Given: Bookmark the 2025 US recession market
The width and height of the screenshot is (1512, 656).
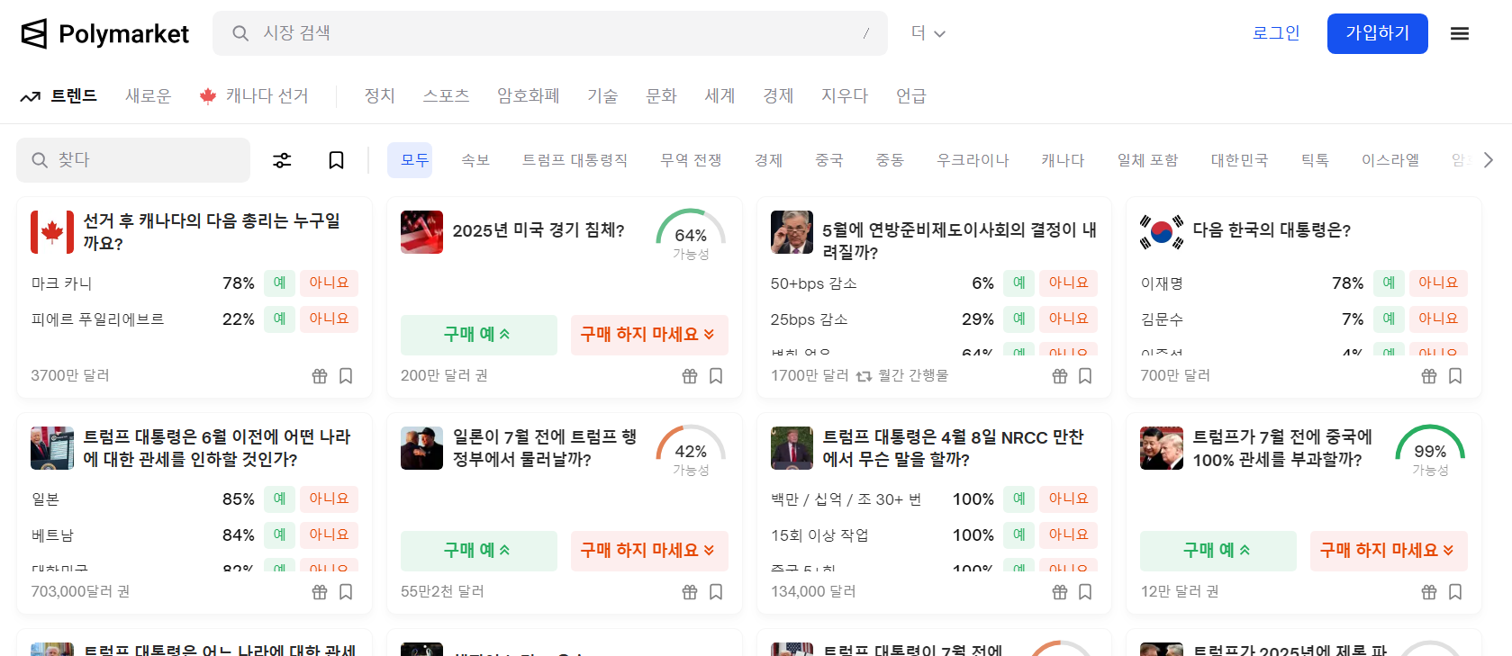Looking at the screenshot, I should tap(716, 376).
